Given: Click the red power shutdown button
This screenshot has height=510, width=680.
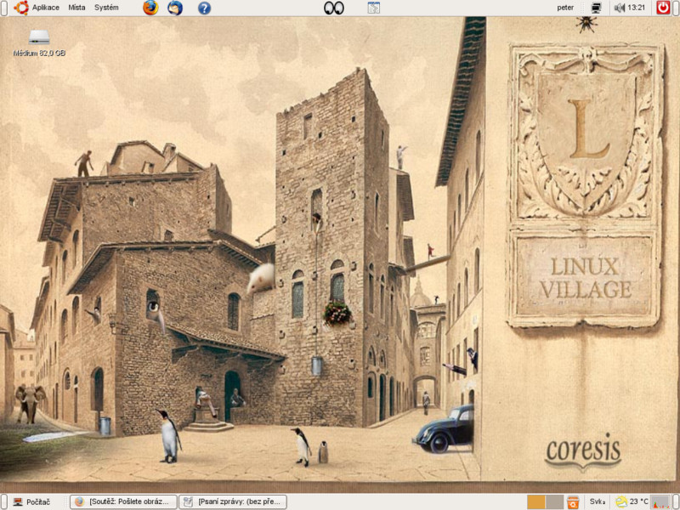Looking at the screenshot, I should click(663, 8).
